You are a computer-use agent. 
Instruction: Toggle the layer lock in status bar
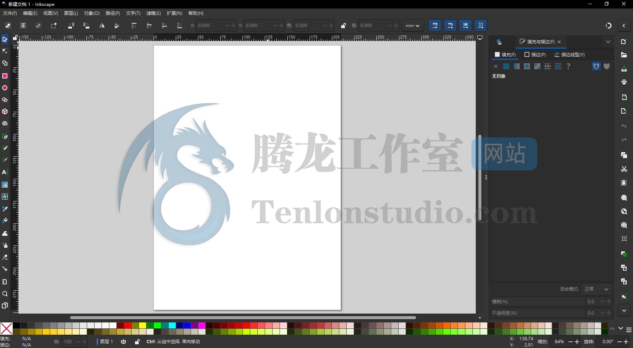click(137, 342)
